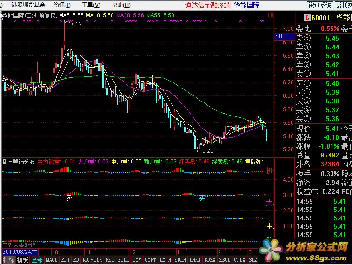Viewport: 352px width, 265px height.
Task: Click the 换手 0.33% value
Action: (x=330, y=174)
